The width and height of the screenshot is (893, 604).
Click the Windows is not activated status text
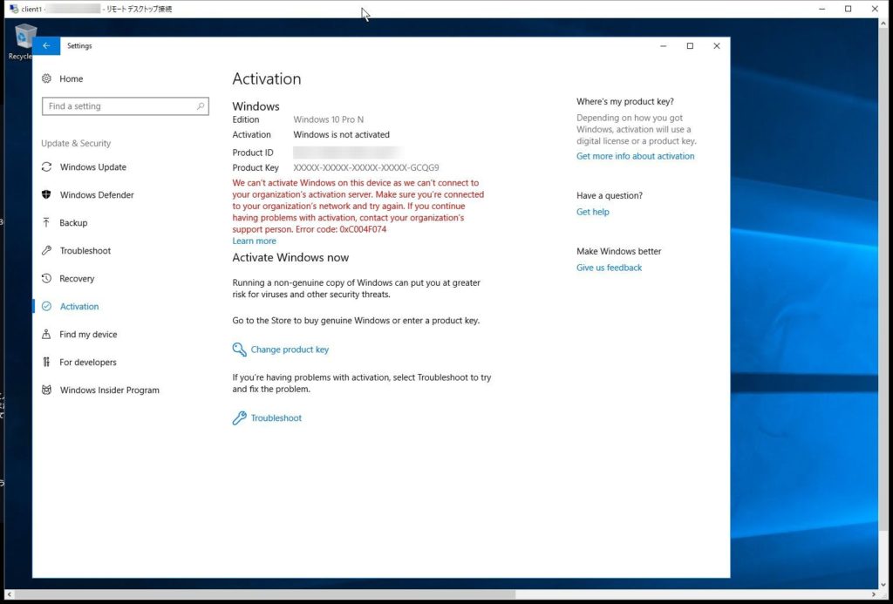341,135
